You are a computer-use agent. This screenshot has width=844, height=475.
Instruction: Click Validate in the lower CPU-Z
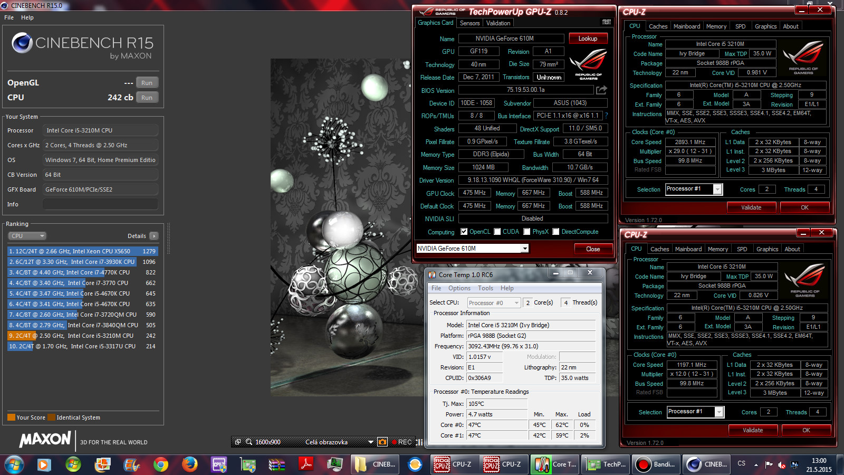pyautogui.click(x=753, y=430)
